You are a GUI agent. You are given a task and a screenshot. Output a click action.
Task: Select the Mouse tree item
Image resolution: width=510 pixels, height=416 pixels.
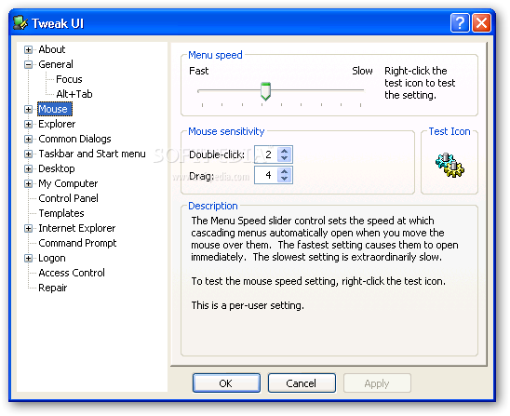point(54,109)
